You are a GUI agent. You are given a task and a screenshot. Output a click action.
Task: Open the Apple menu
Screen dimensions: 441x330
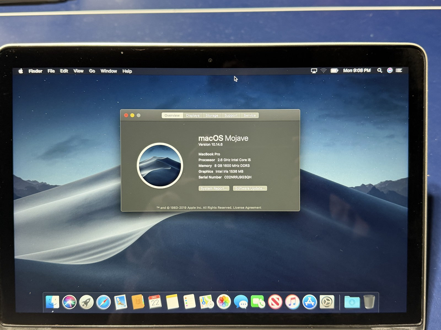(21, 71)
